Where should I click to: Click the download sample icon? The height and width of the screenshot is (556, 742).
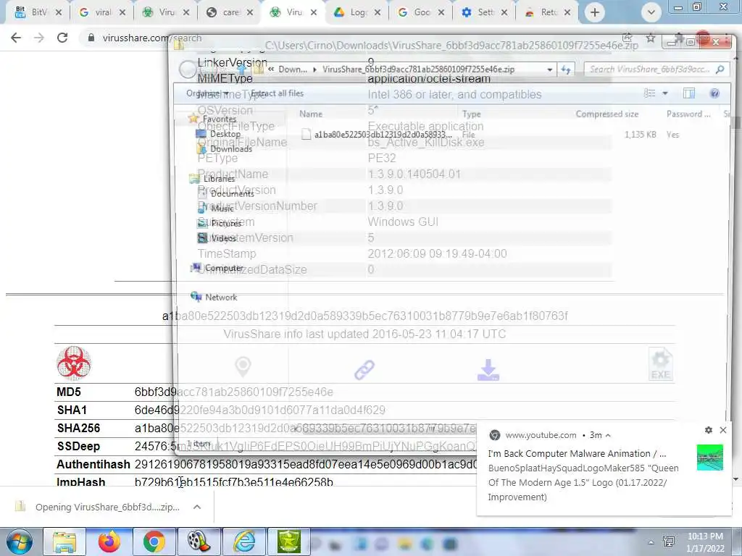click(x=488, y=370)
